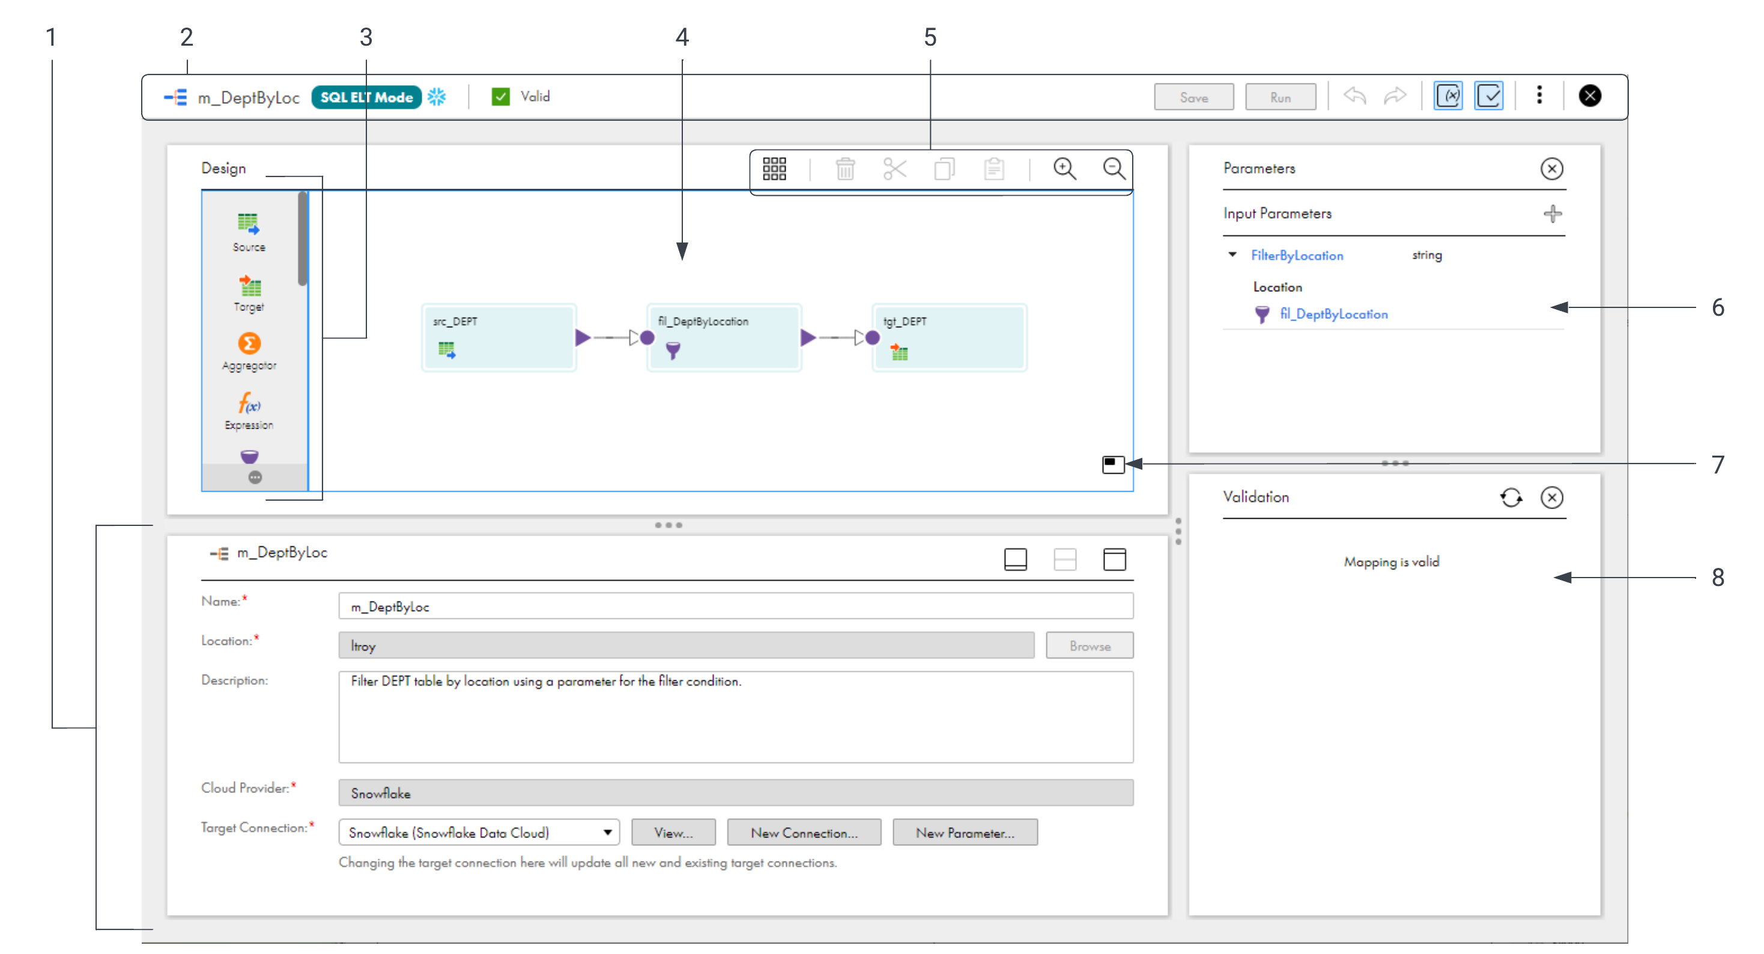
Task: Click the Paste clipboard icon
Action: [993, 168]
